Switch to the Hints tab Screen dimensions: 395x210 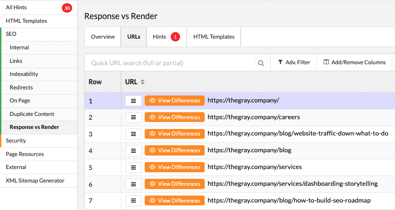point(167,37)
